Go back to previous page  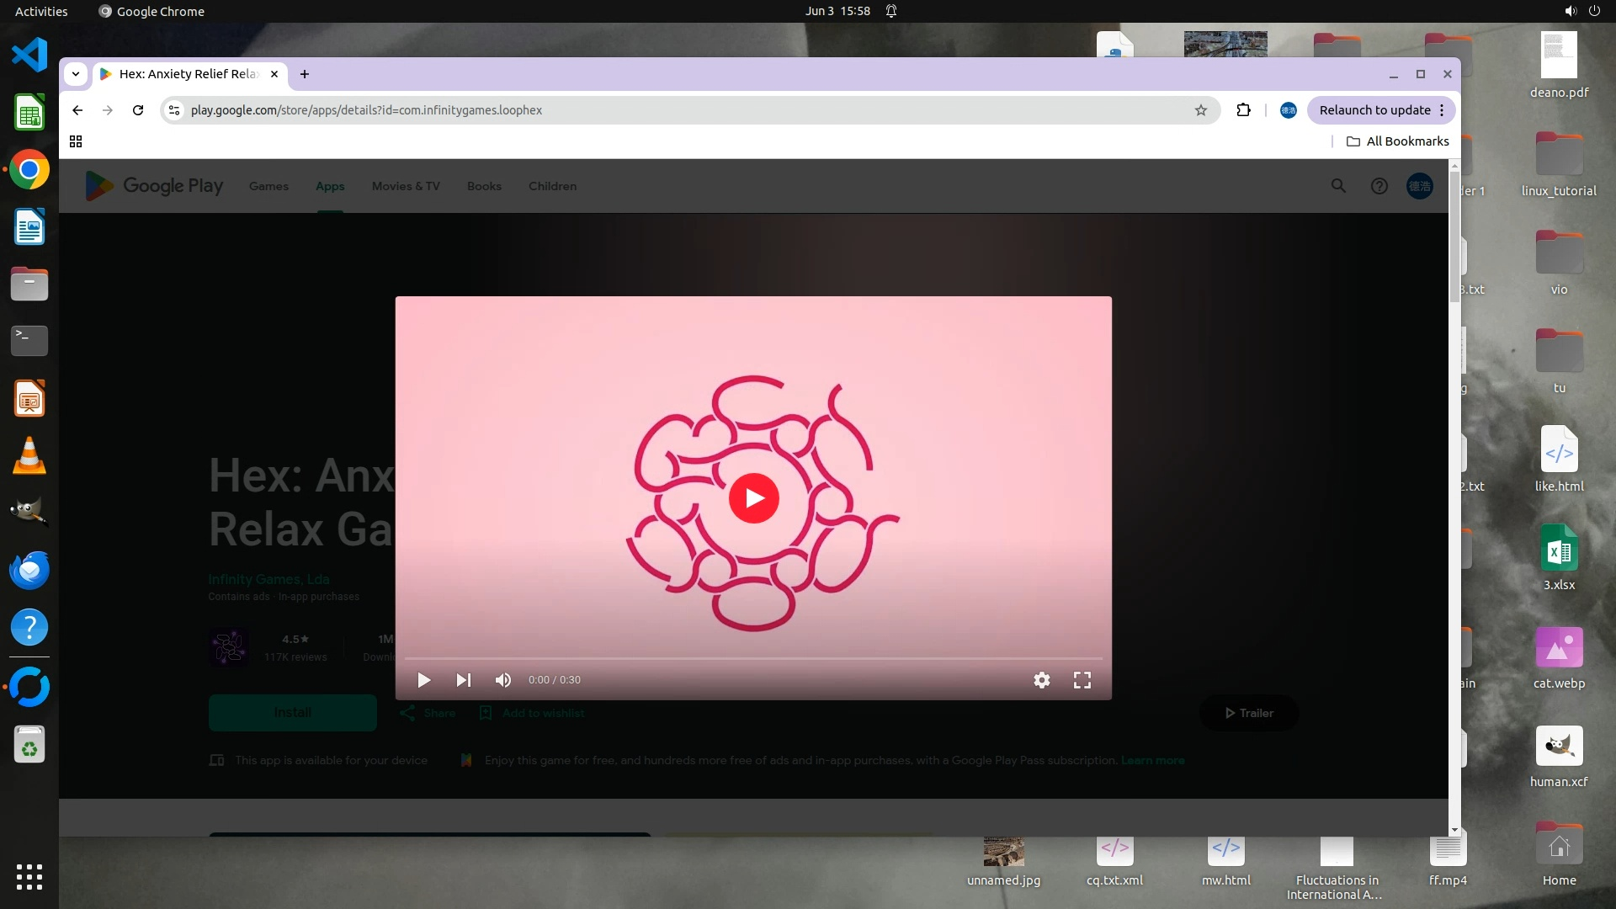pos(77,110)
